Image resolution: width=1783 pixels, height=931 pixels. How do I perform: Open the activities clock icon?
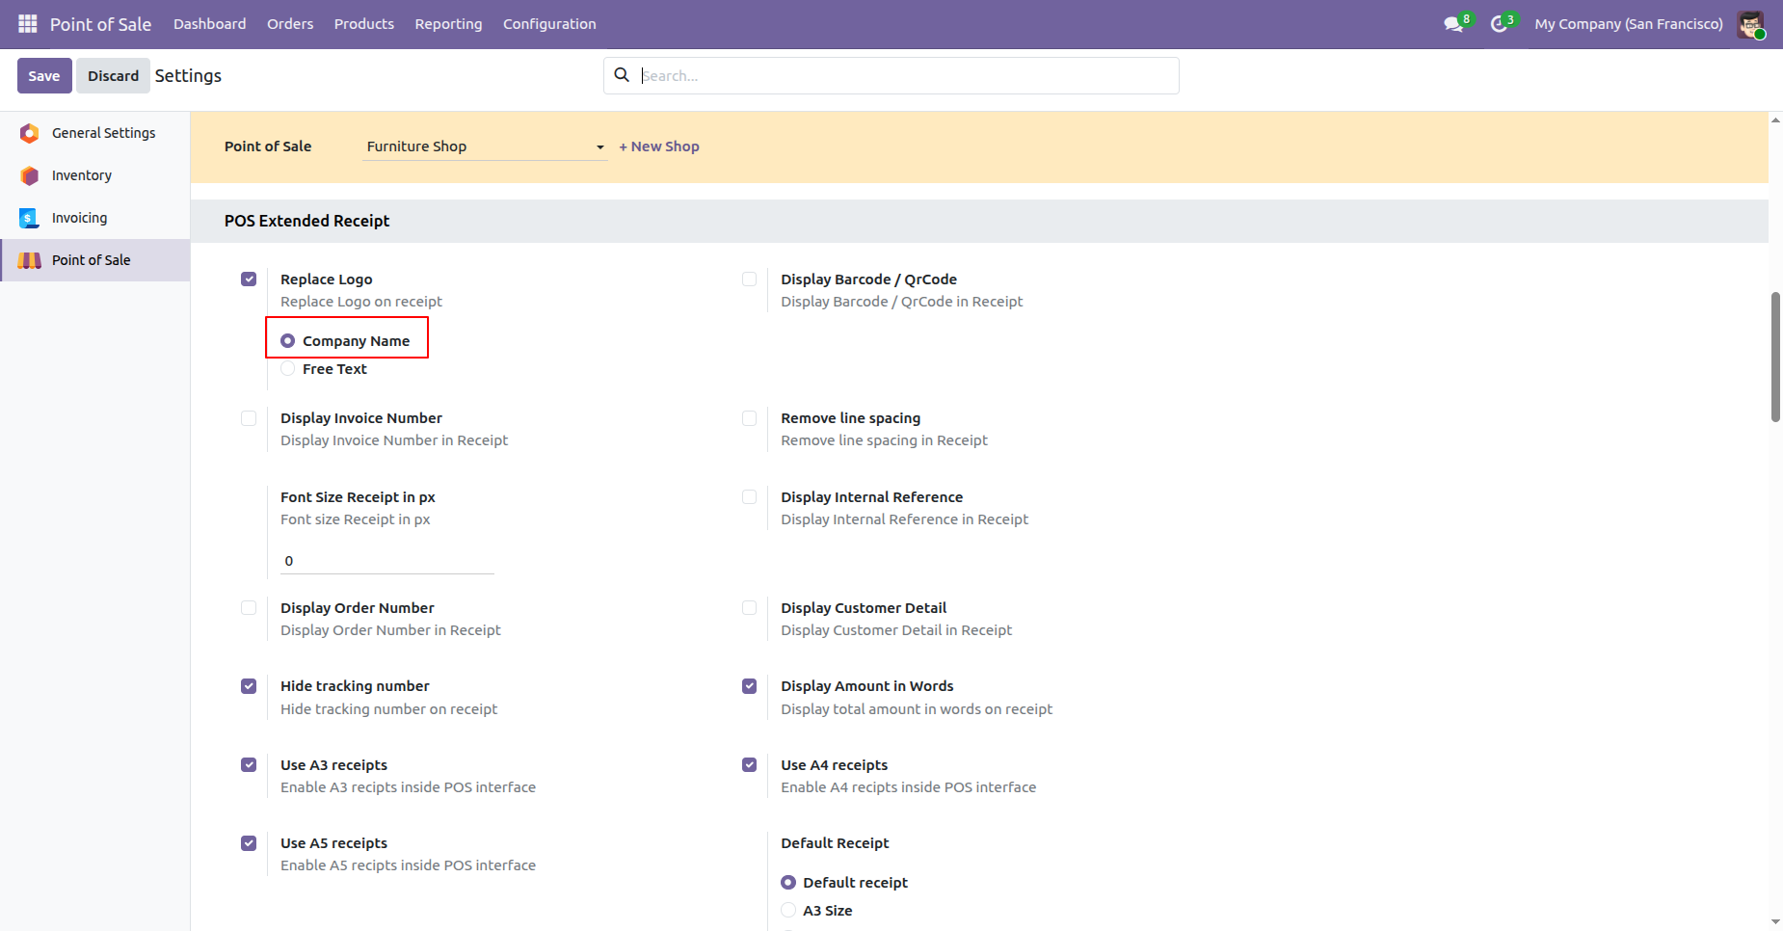click(1499, 24)
